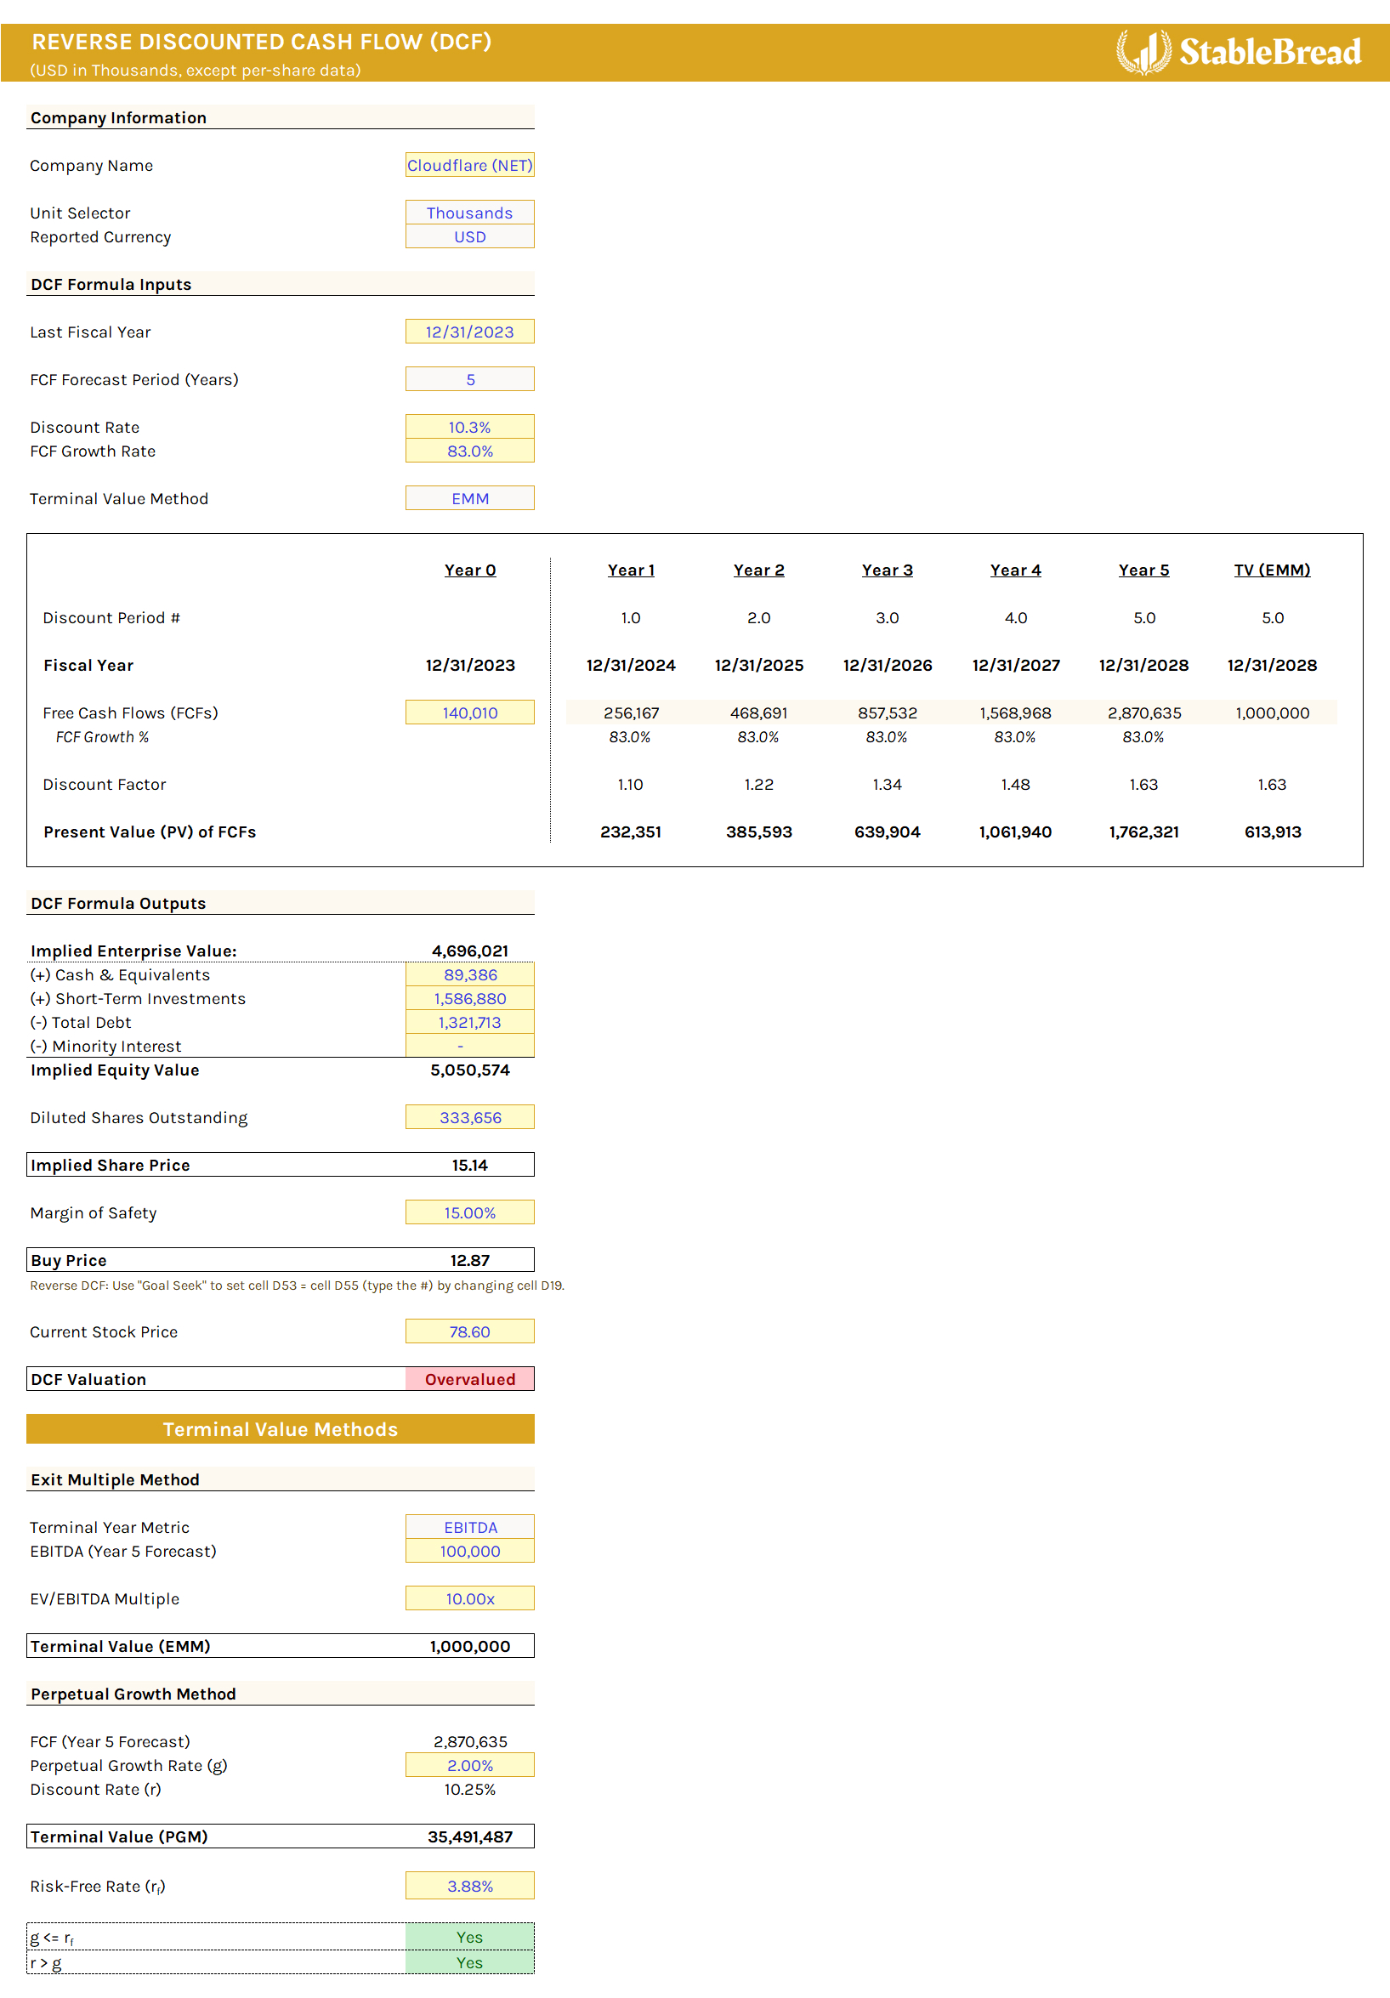Click the Discount Rate input showing 10.3%
Screen dimensions: 1390x1998
pyautogui.click(x=469, y=427)
